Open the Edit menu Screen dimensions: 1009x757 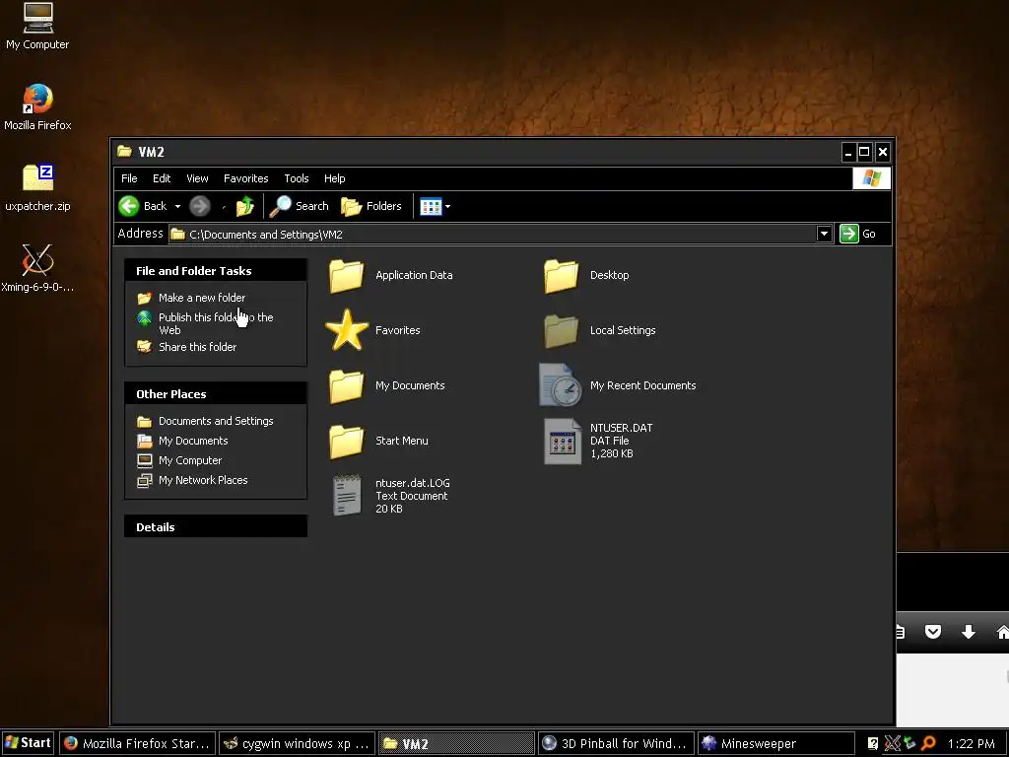[x=162, y=178]
